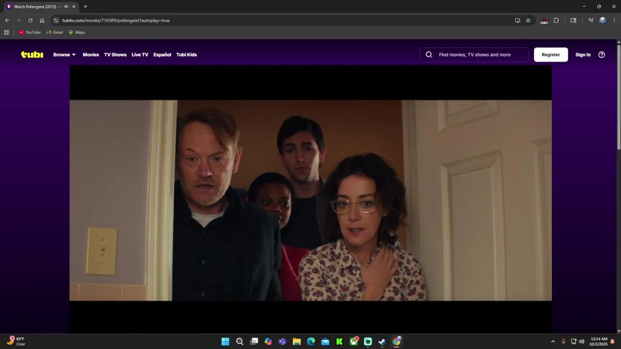Go to TV Shows
This screenshot has width=621, height=349.
click(115, 55)
